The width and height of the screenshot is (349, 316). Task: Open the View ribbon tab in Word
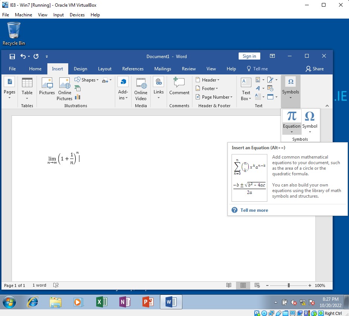[211, 69]
